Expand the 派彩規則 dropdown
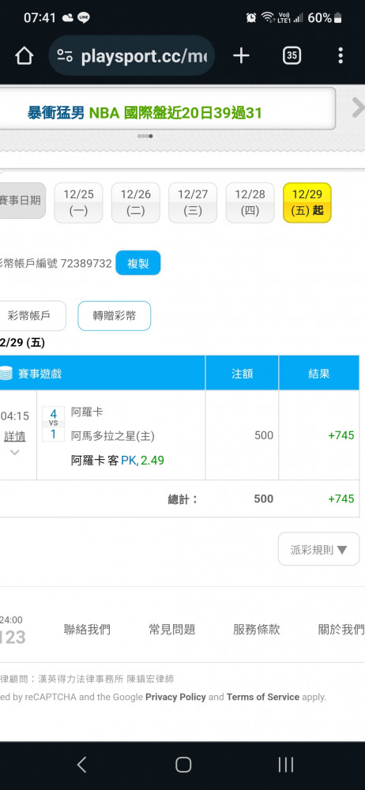 click(318, 549)
